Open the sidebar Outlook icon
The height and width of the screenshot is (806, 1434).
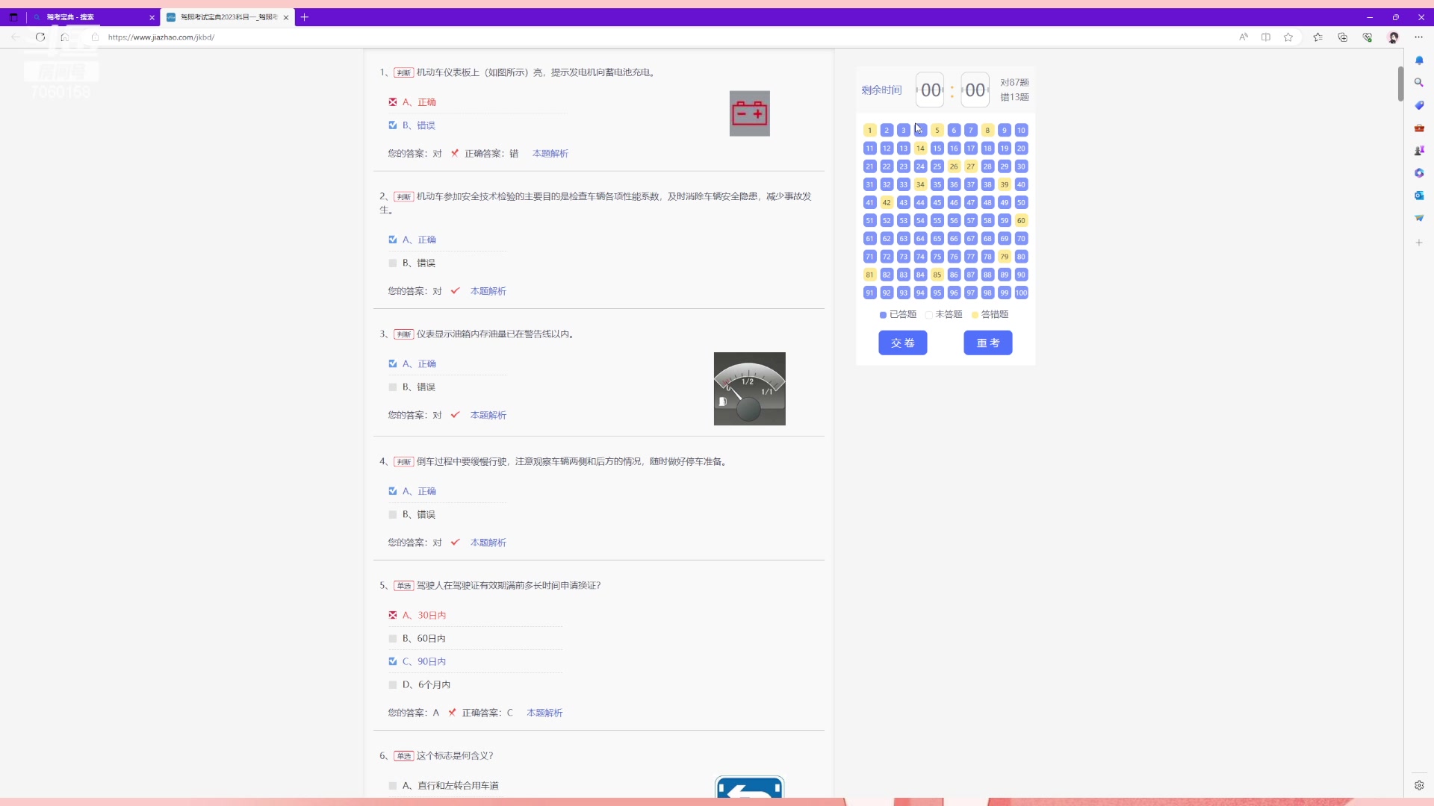tap(1419, 196)
